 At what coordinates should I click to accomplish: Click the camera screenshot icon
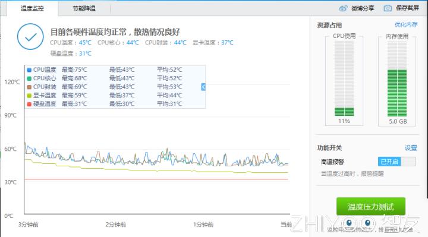388,8
